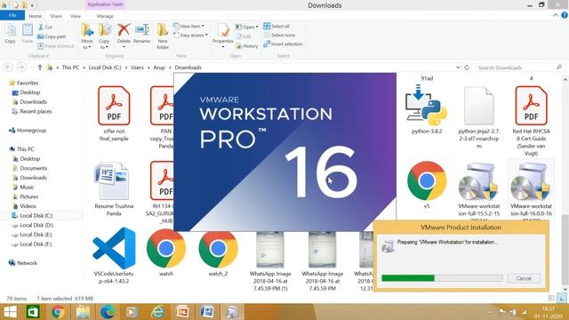Screen dimensions: 569x320
Task: Select the watch_2 Chrome file
Action: point(218,252)
